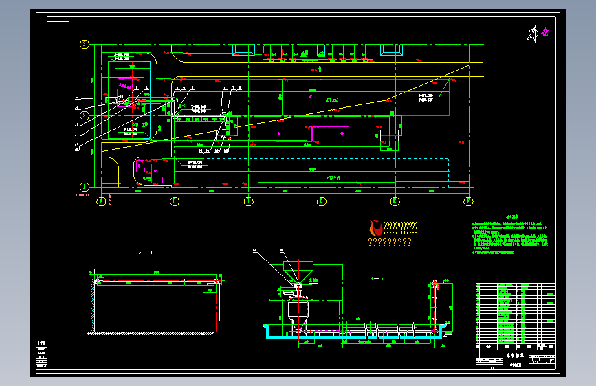This screenshot has width=596, height=386.
Task: Click the row axis bubble numbered 2
Action: point(85,115)
